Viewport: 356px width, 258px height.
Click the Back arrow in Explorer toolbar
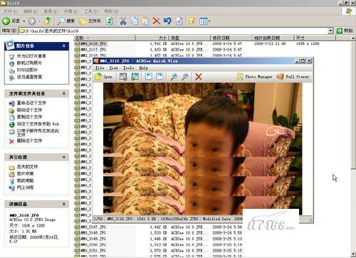6,21
